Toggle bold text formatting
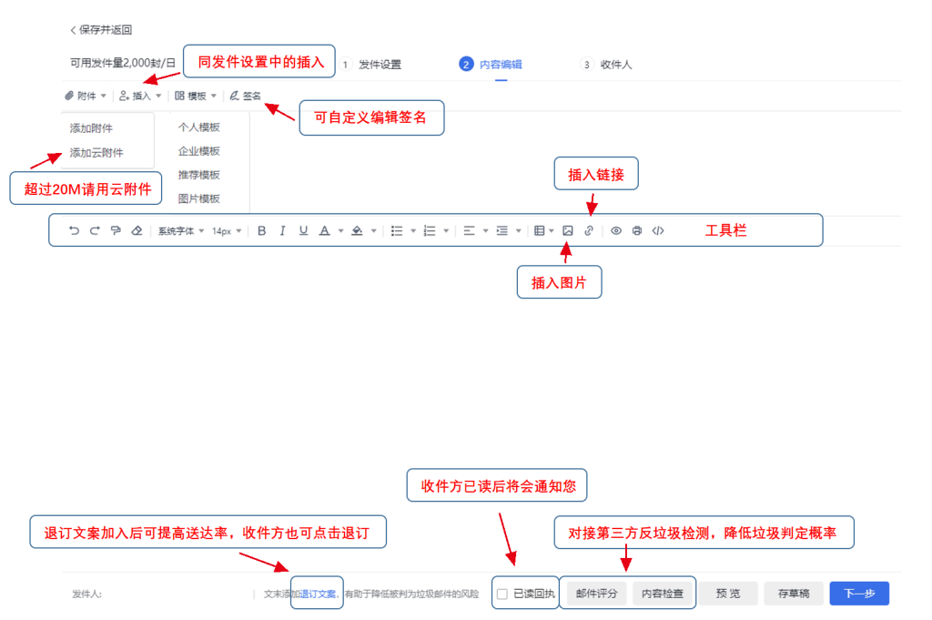The image size is (932, 620). tap(262, 231)
